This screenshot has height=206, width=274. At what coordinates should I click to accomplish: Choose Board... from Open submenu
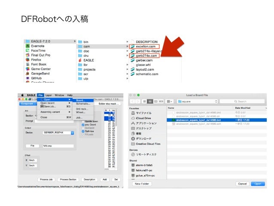point(83,100)
